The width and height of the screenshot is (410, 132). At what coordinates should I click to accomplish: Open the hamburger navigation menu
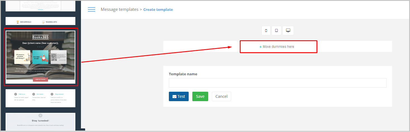[92, 9]
